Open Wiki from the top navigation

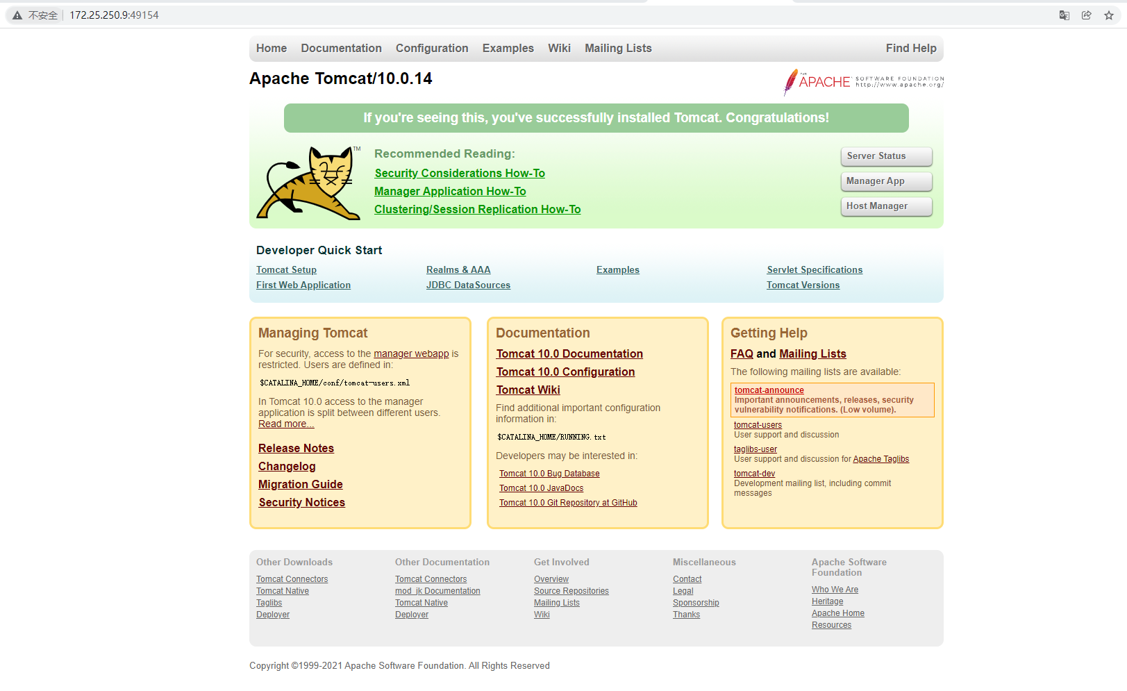(559, 49)
